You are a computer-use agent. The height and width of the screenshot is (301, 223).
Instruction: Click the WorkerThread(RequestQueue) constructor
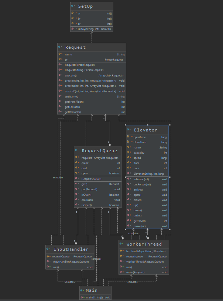144,262
